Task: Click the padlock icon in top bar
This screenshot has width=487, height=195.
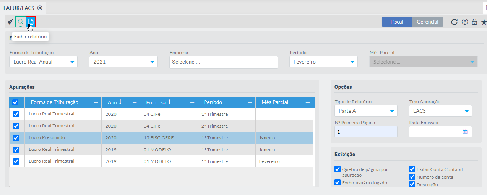Action: pos(474,22)
